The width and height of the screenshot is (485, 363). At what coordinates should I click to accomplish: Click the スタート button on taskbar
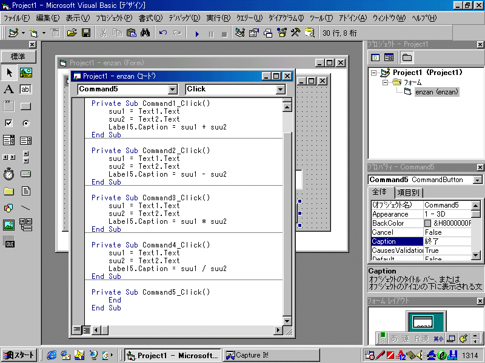point(19,355)
